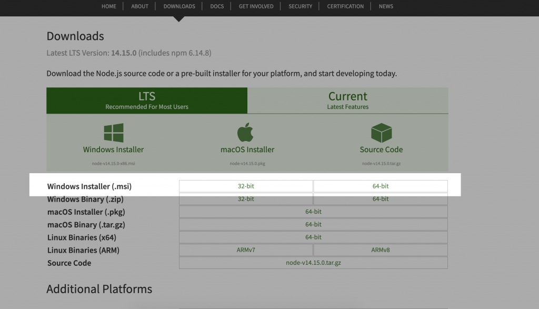Go to the DOWNLOADS navigation item
This screenshot has width=539, height=309.
click(x=179, y=6)
